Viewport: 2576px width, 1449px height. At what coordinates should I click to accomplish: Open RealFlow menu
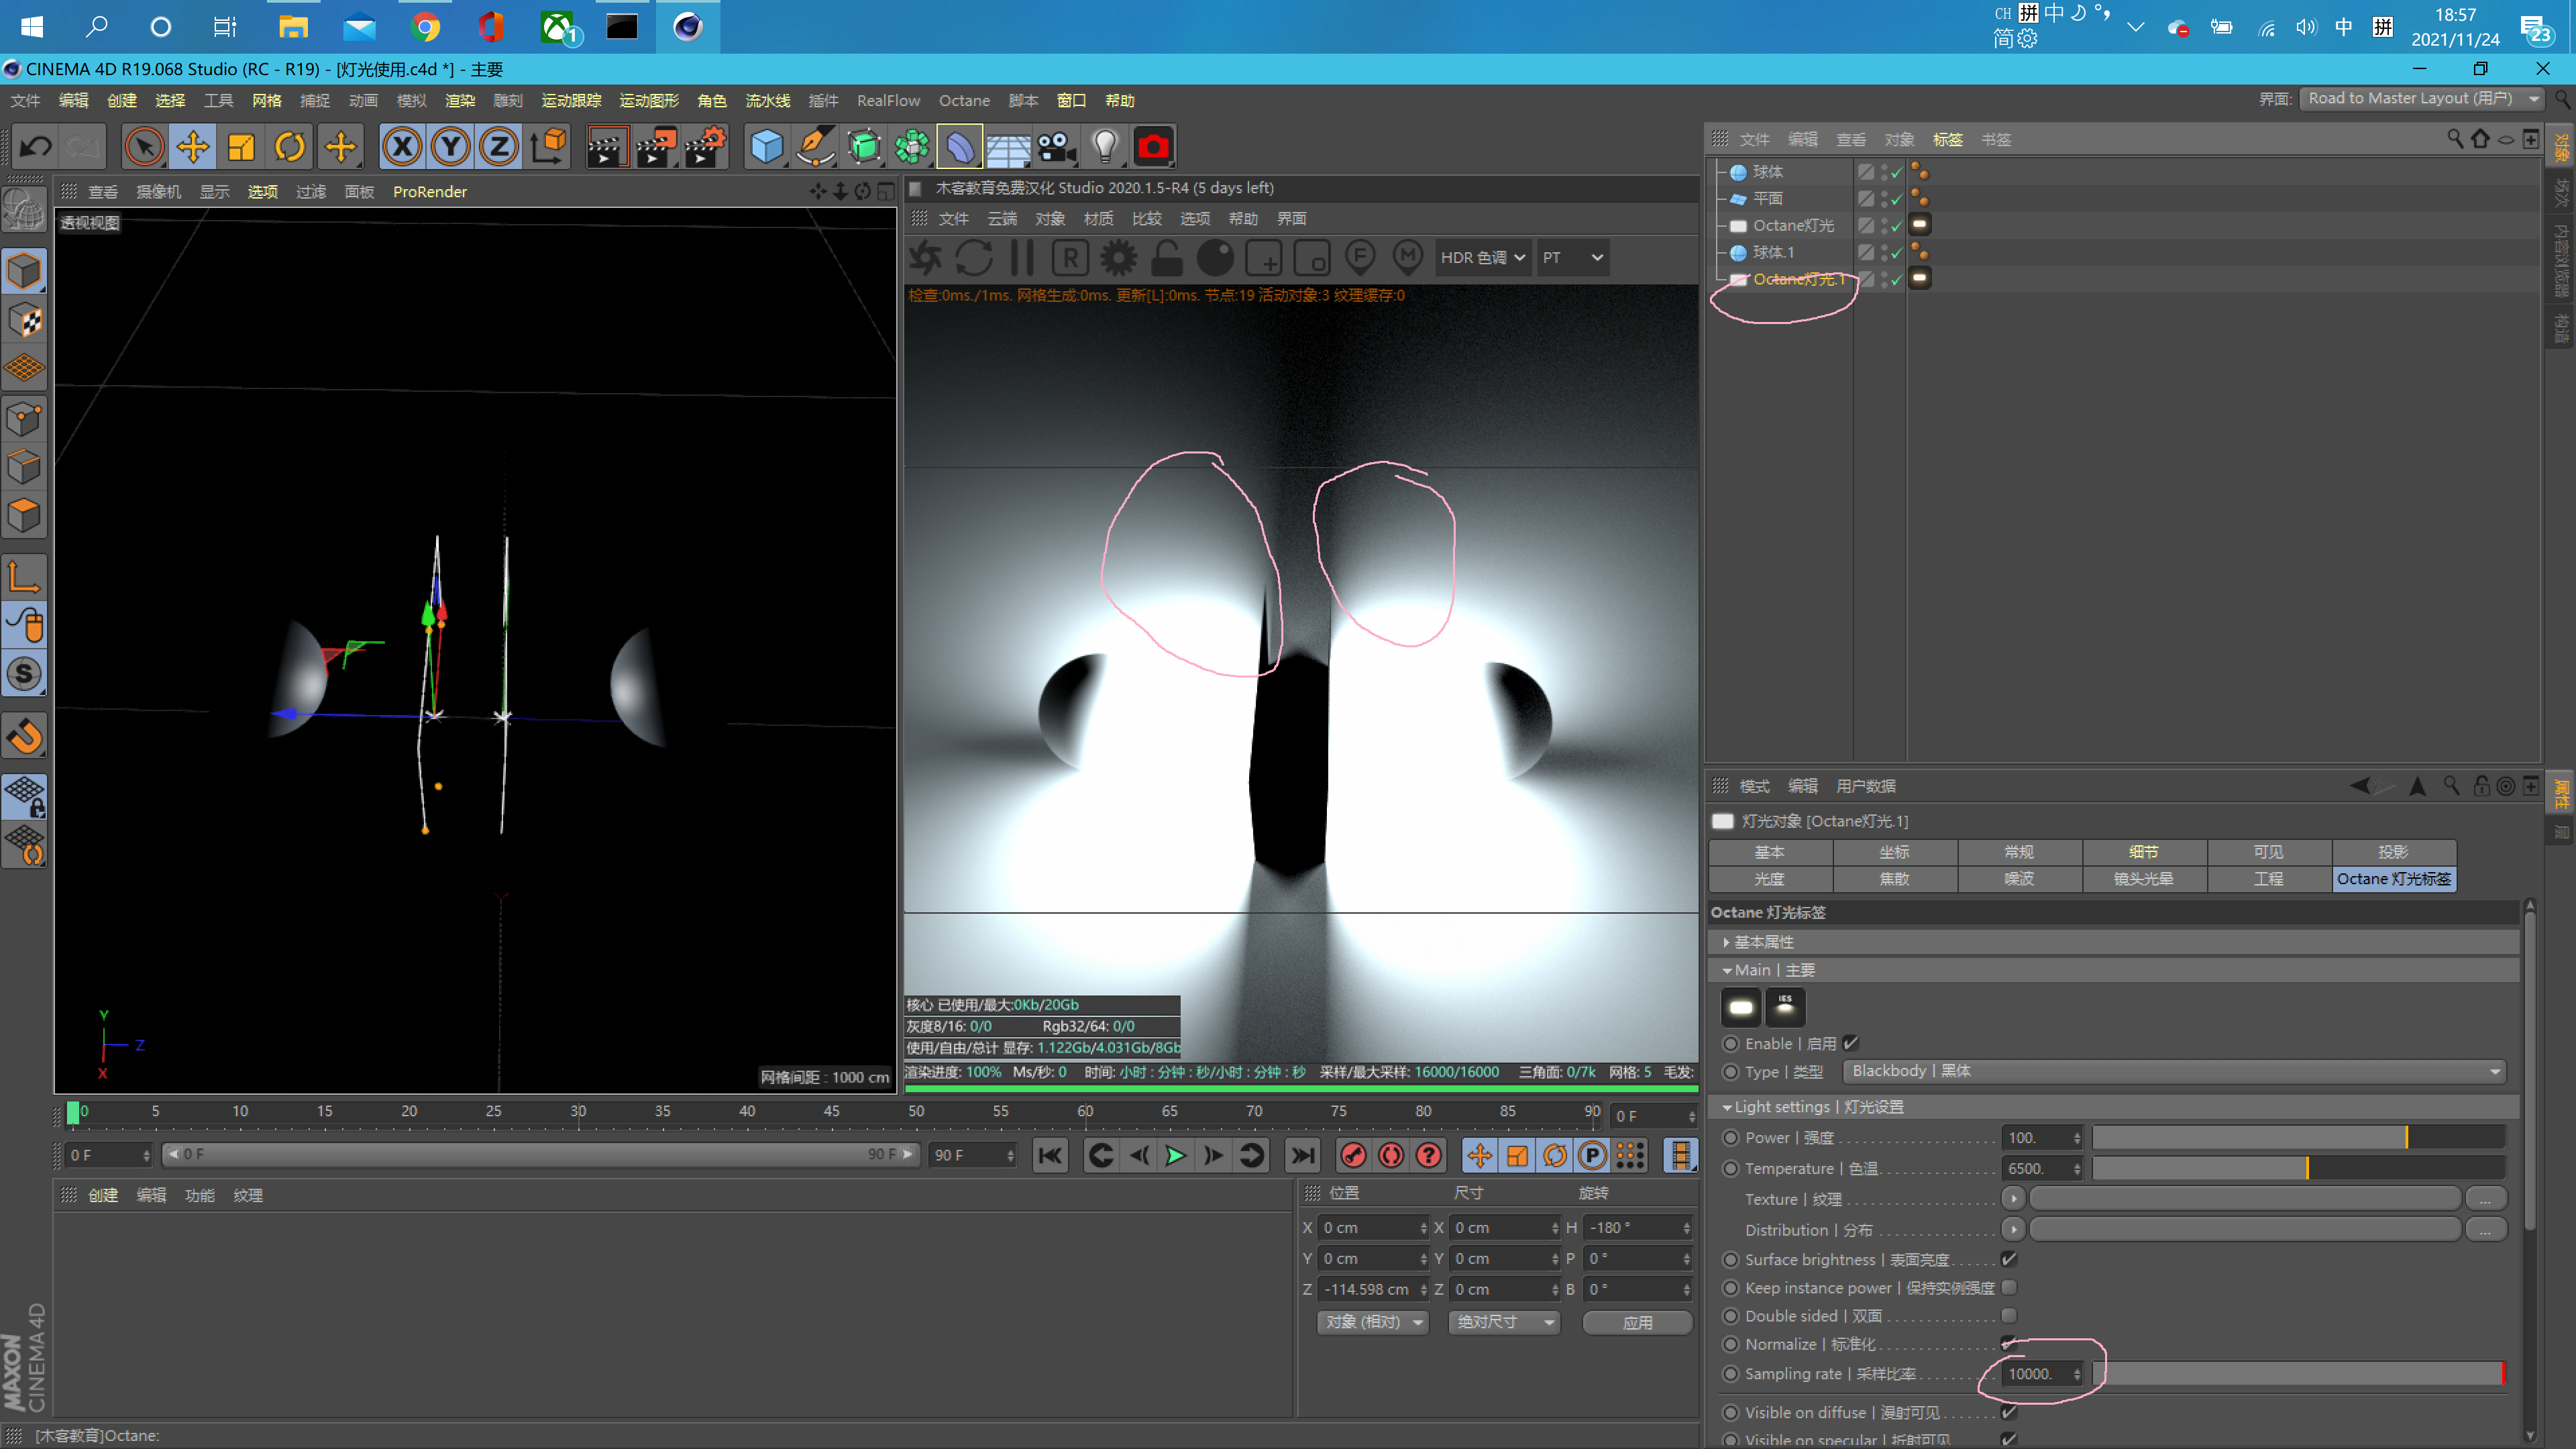click(x=888, y=100)
